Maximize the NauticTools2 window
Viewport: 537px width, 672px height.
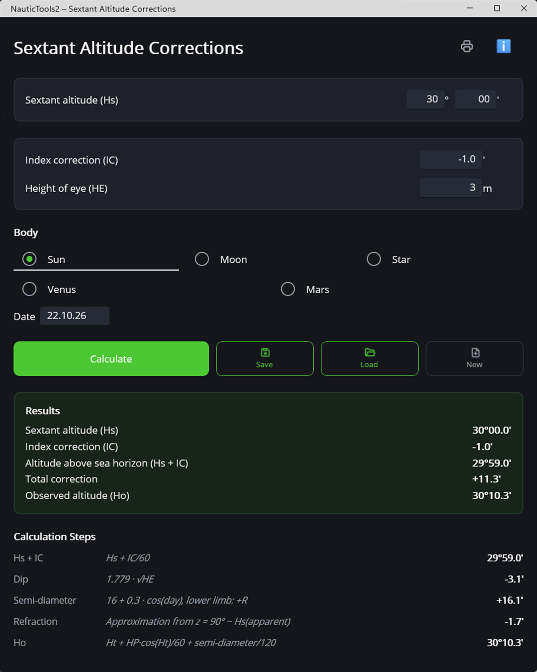tap(497, 8)
